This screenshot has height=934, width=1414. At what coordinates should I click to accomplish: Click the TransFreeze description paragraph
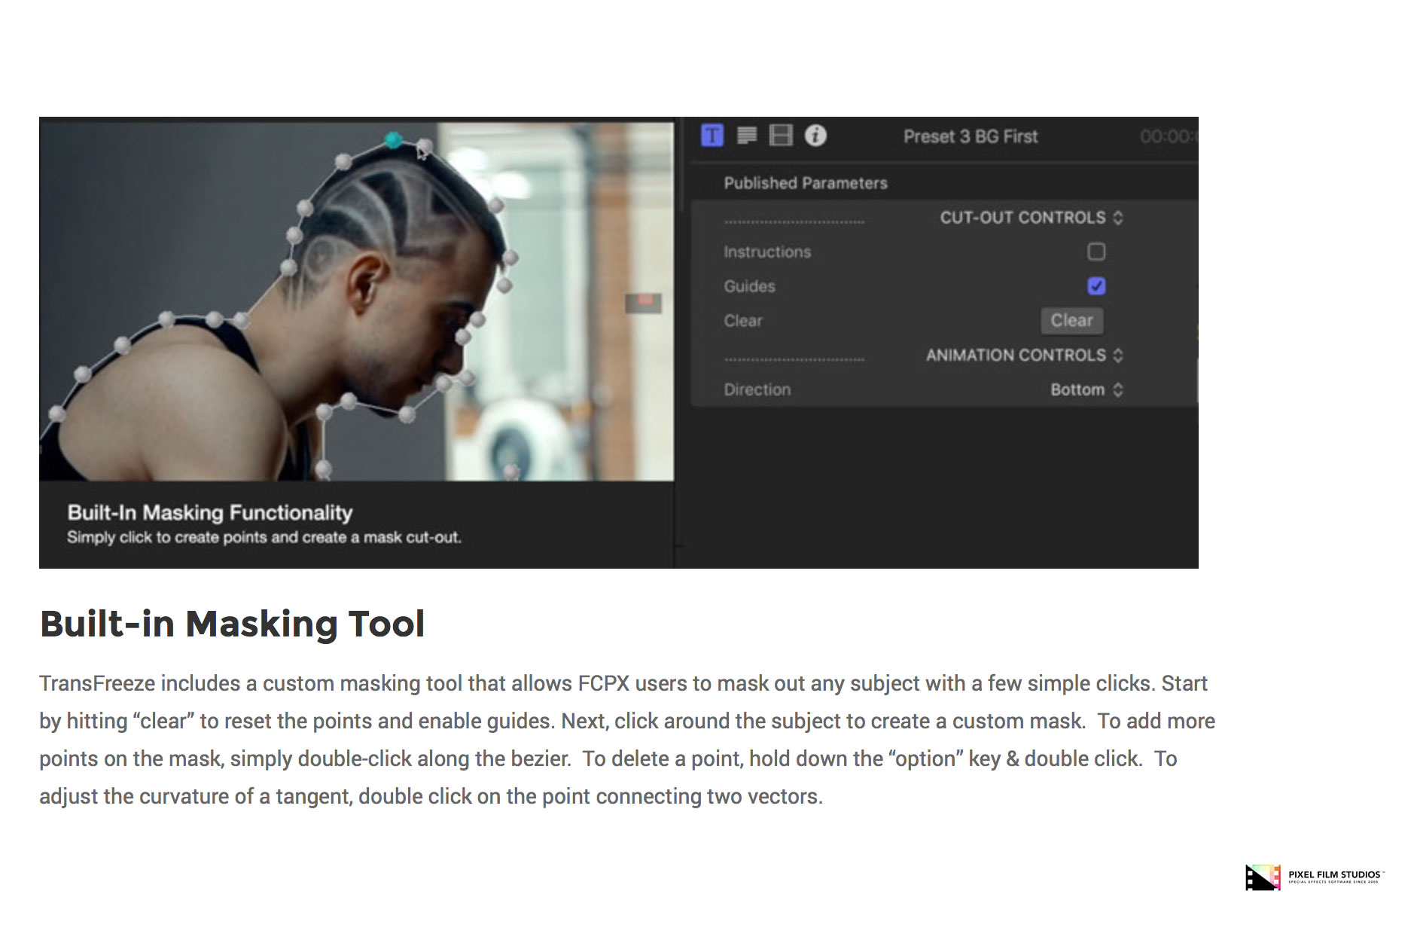click(627, 740)
